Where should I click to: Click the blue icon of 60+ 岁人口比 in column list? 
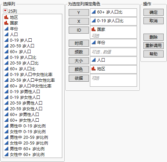6,69
